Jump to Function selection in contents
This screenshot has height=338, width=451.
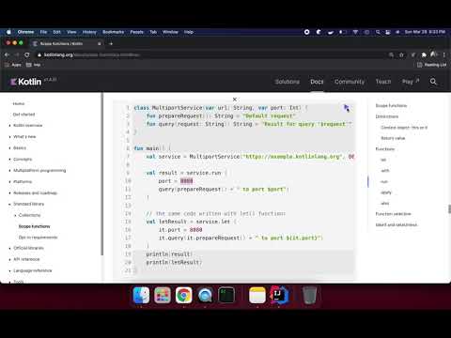[393, 214]
